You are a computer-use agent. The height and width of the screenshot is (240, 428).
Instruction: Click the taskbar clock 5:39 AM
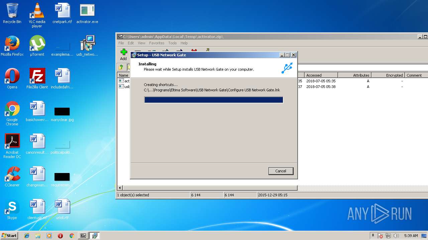click(411, 236)
